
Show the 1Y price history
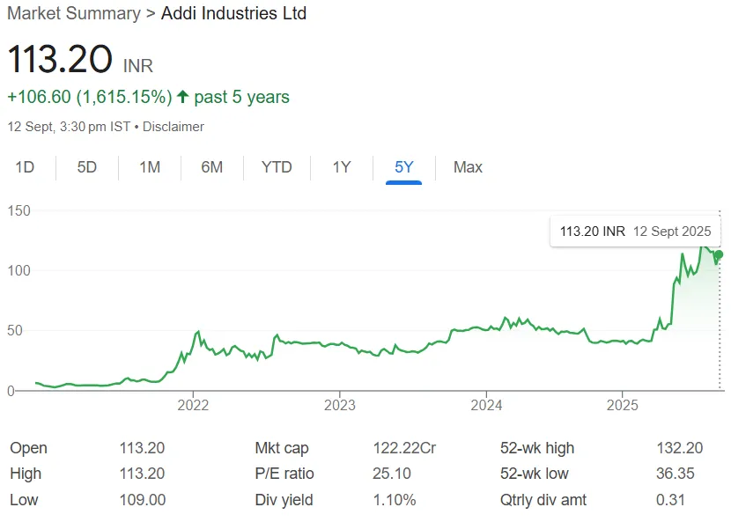(x=342, y=167)
